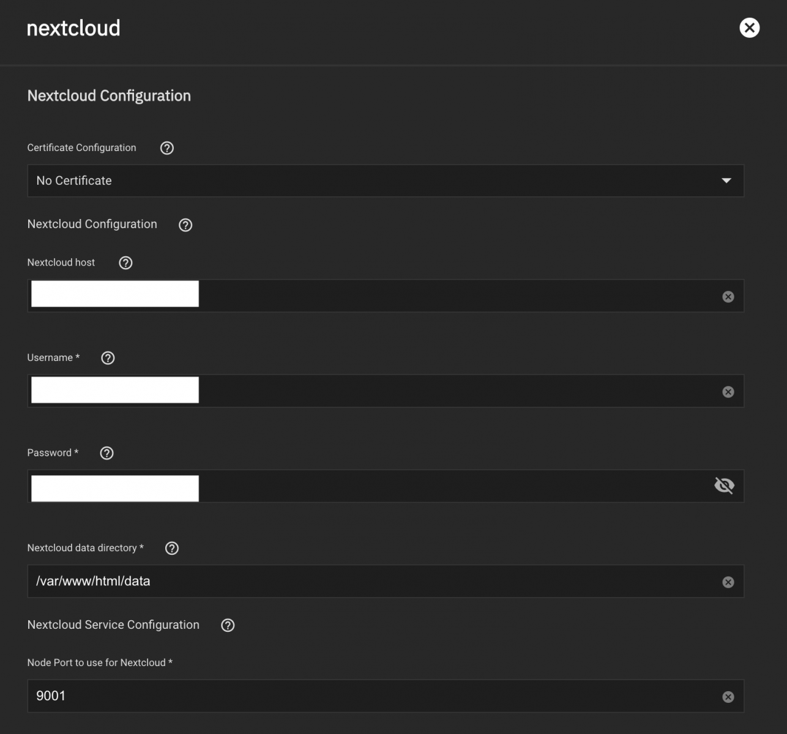
Task: Click the No Certificate dropdown arrow
Action: (x=726, y=181)
